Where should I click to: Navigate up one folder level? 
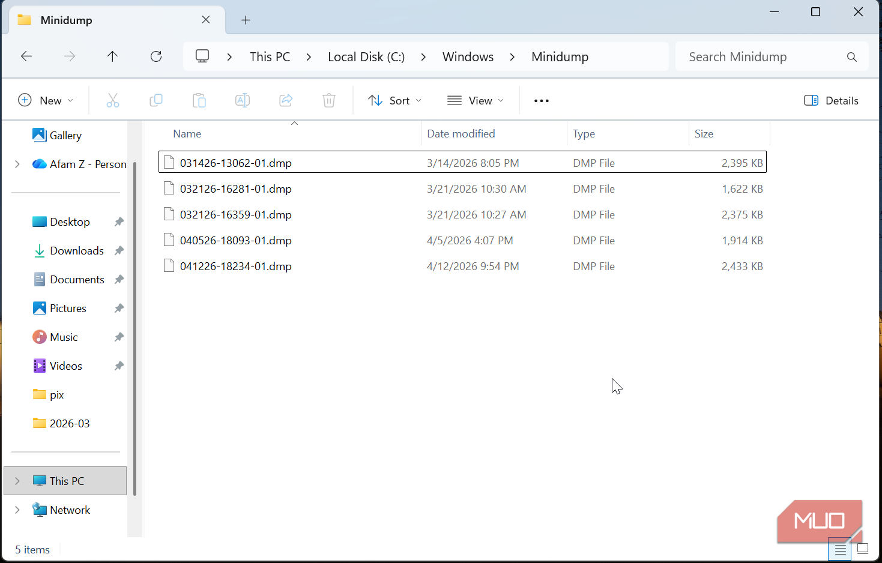(x=112, y=56)
